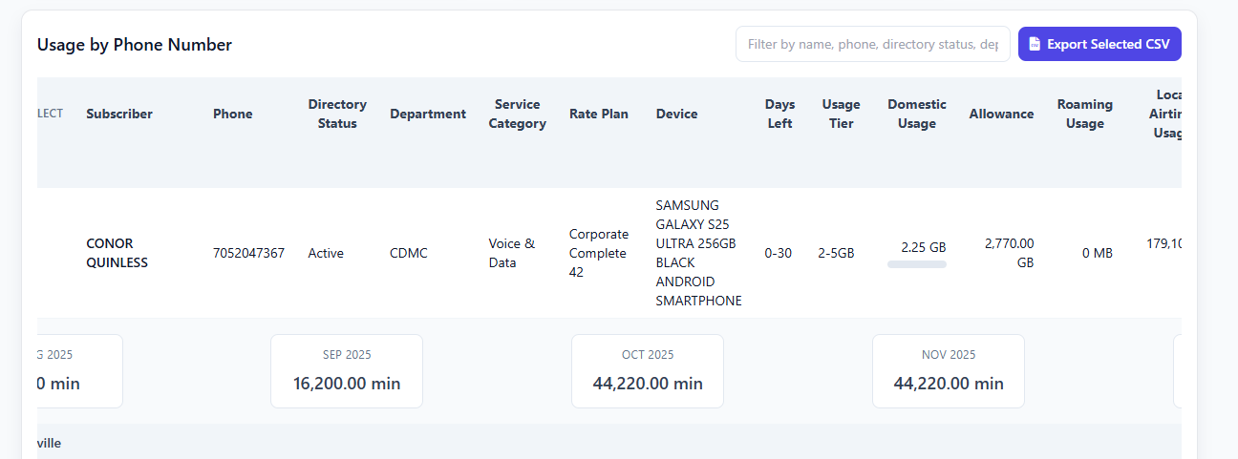Viewport: 1238px width, 459px height.
Task: Click the Department column header
Action: (x=428, y=114)
